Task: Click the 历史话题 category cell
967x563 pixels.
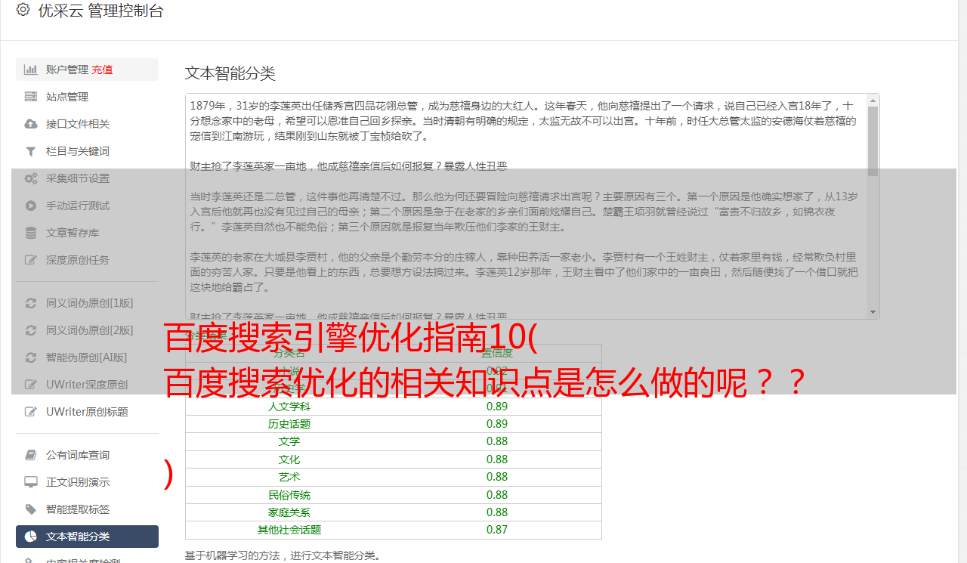Action: tap(289, 424)
